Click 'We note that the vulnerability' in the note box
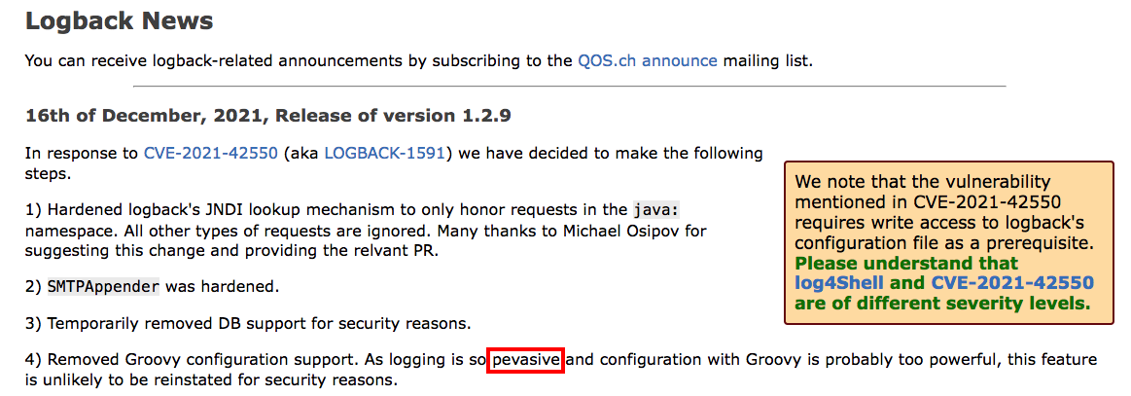The width and height of the screenshot is (1131, 396). 923,182
